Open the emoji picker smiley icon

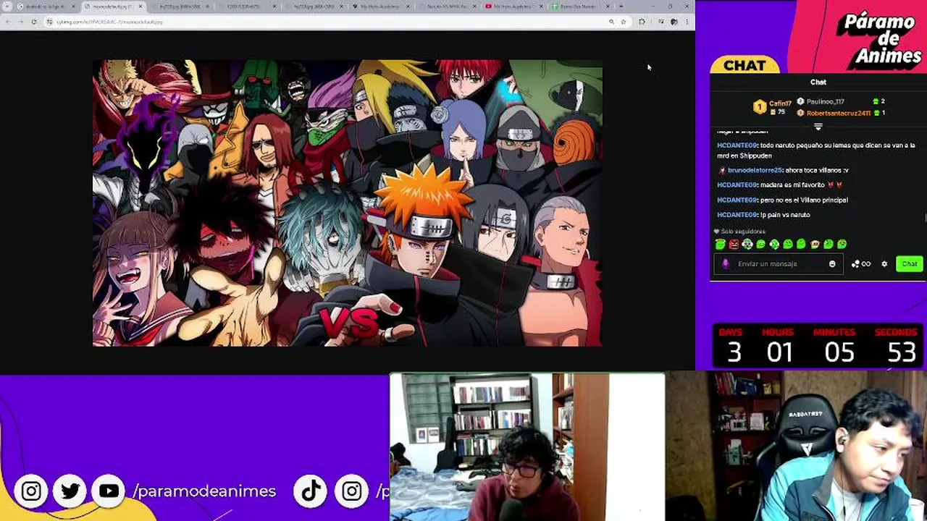tap(832, 264)
